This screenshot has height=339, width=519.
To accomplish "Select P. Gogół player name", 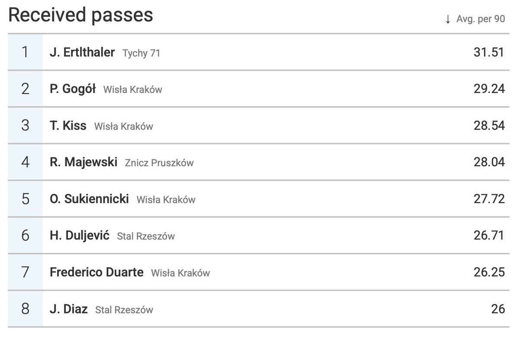I will 73,89.
